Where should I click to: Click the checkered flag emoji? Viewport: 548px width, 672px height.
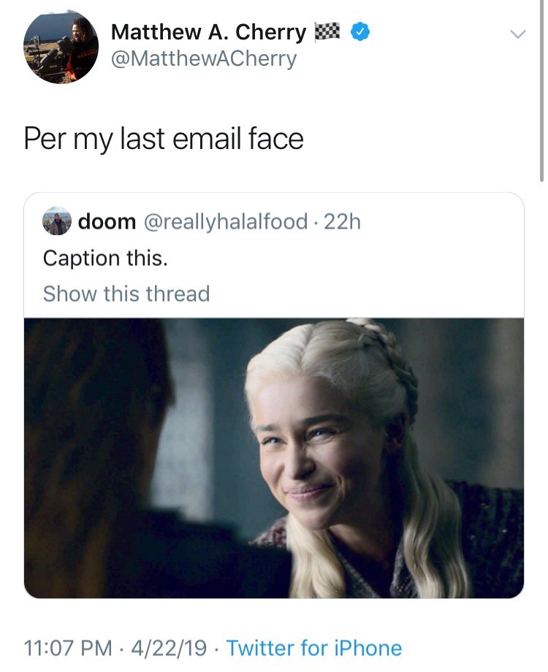tap(327, 31)
